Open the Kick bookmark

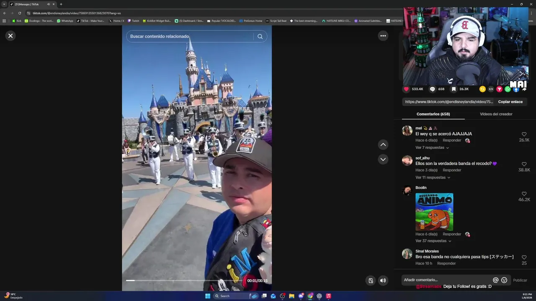point(17,20)
